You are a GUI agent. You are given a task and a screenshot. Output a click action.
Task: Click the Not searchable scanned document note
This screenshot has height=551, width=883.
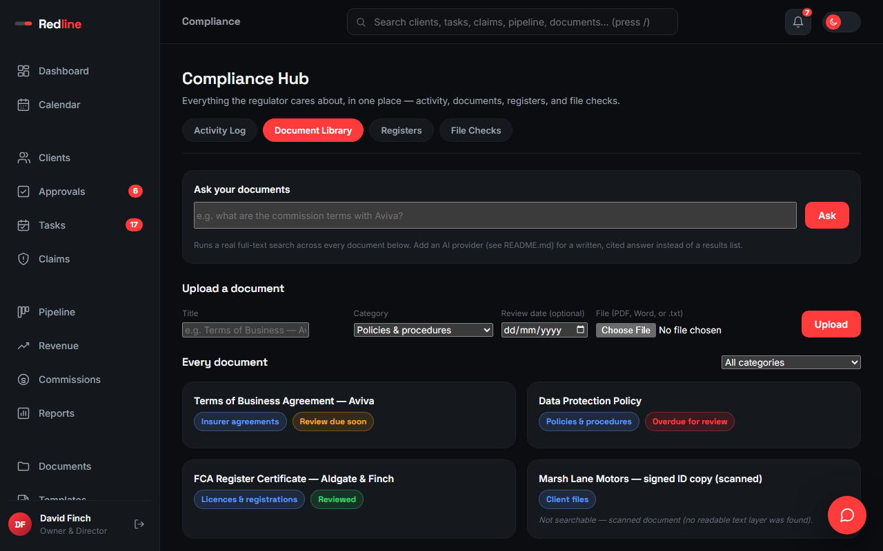point(675,520)
